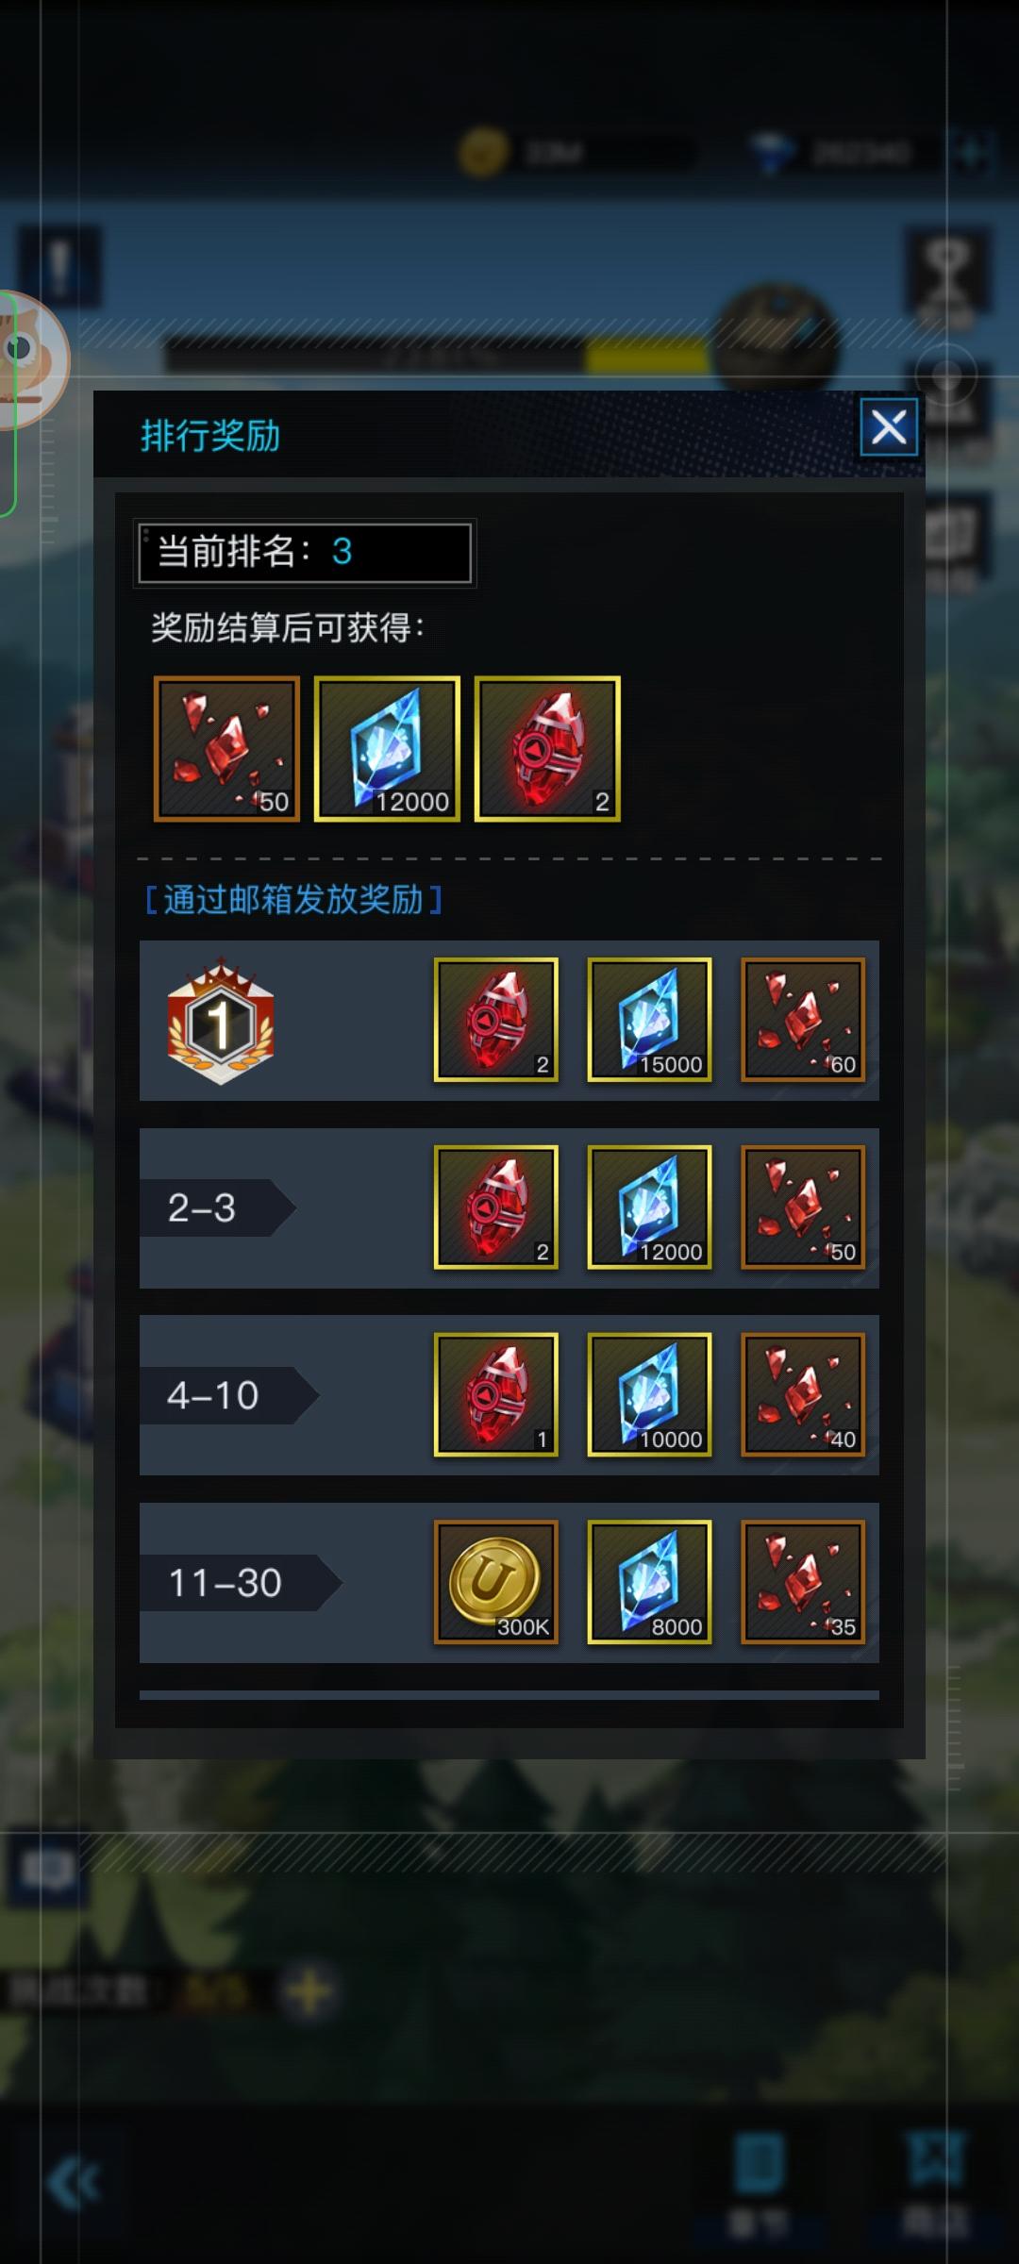Select rank 2-3 blue crystal 12000 reward
The height and width of the screenshot is (2264, 1019).
[x=649, y=1207]
